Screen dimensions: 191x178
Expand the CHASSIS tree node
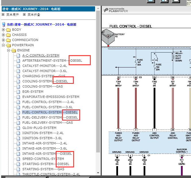(x=3, y=35)
